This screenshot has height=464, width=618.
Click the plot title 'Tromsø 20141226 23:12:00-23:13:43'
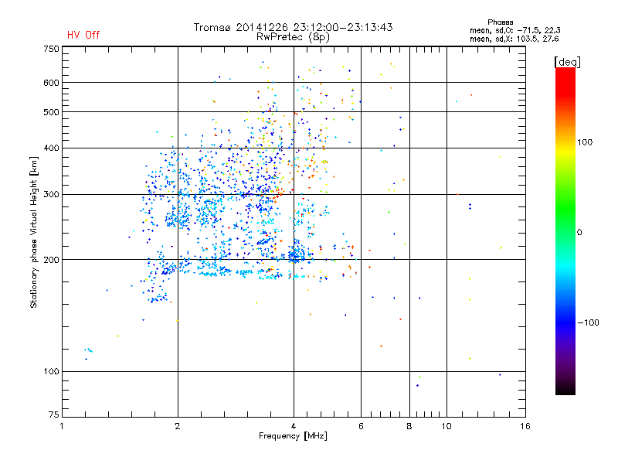pos(293,27)
